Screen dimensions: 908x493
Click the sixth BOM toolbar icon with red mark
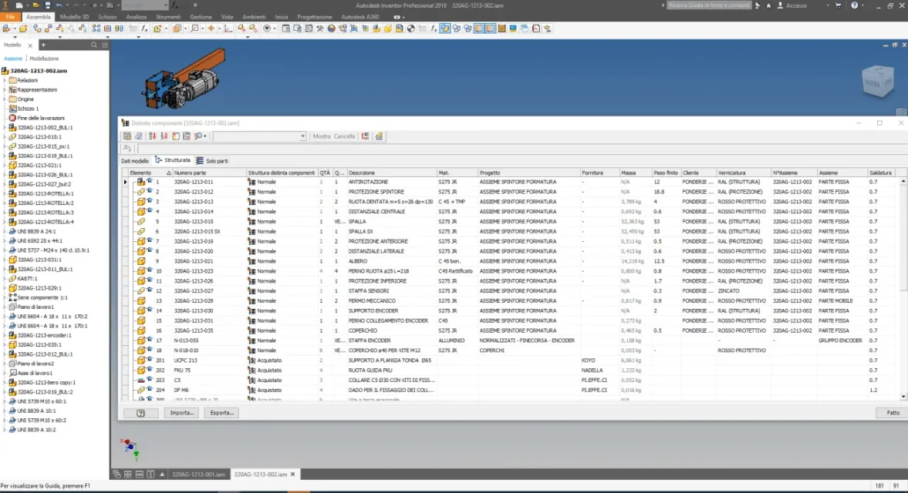[x=187, y=136]
